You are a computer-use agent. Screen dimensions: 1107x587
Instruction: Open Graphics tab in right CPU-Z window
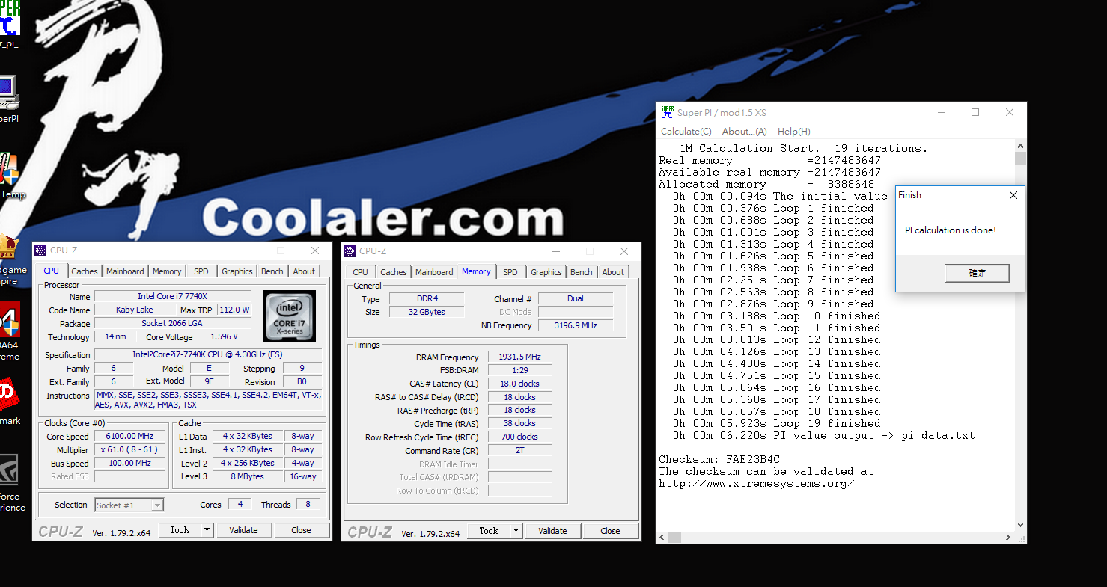coord(546,272)
